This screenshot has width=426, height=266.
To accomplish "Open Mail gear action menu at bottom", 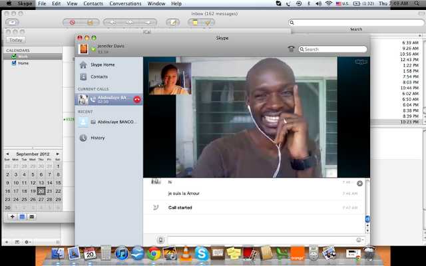I will click(x=28, y=242).
